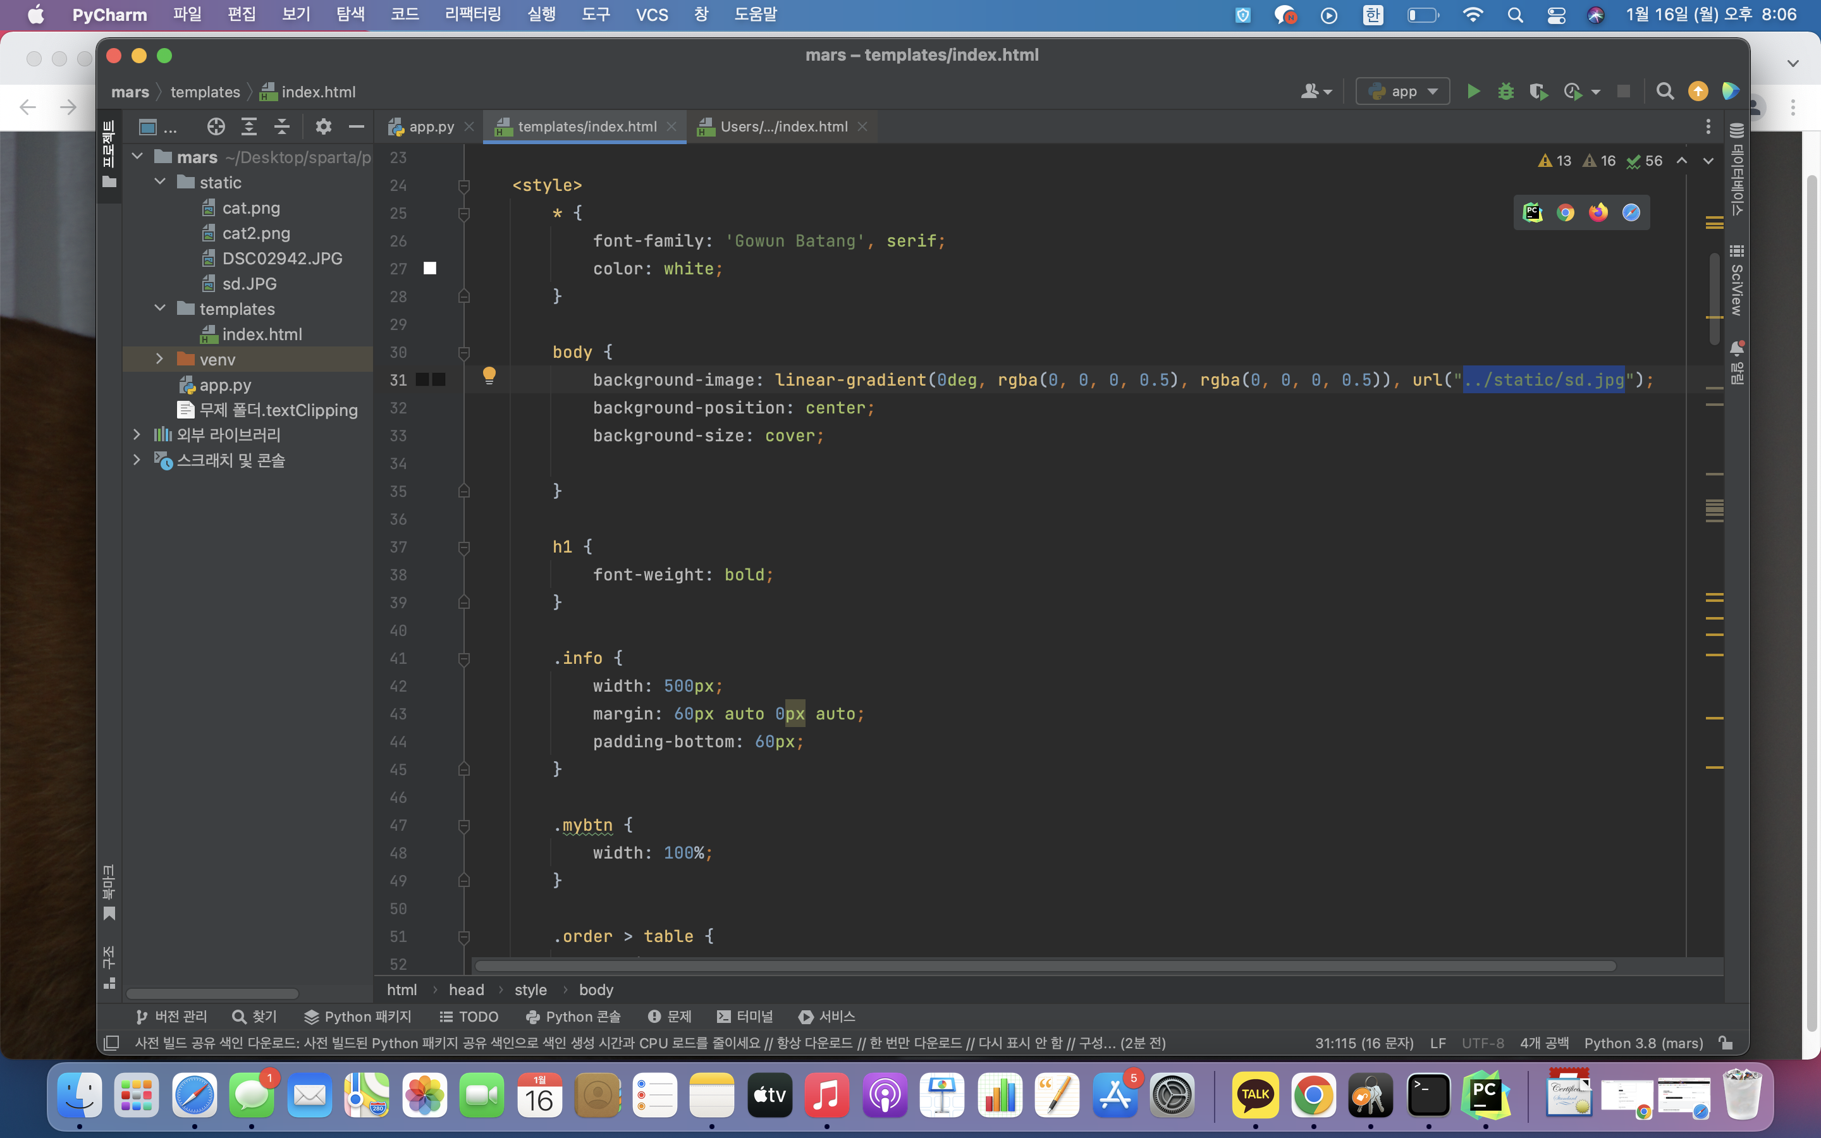The height and width of the screenshot is (1138, 1821).
Task: Click the UTF-8 encoding status item
Action: point(1482,1043)
